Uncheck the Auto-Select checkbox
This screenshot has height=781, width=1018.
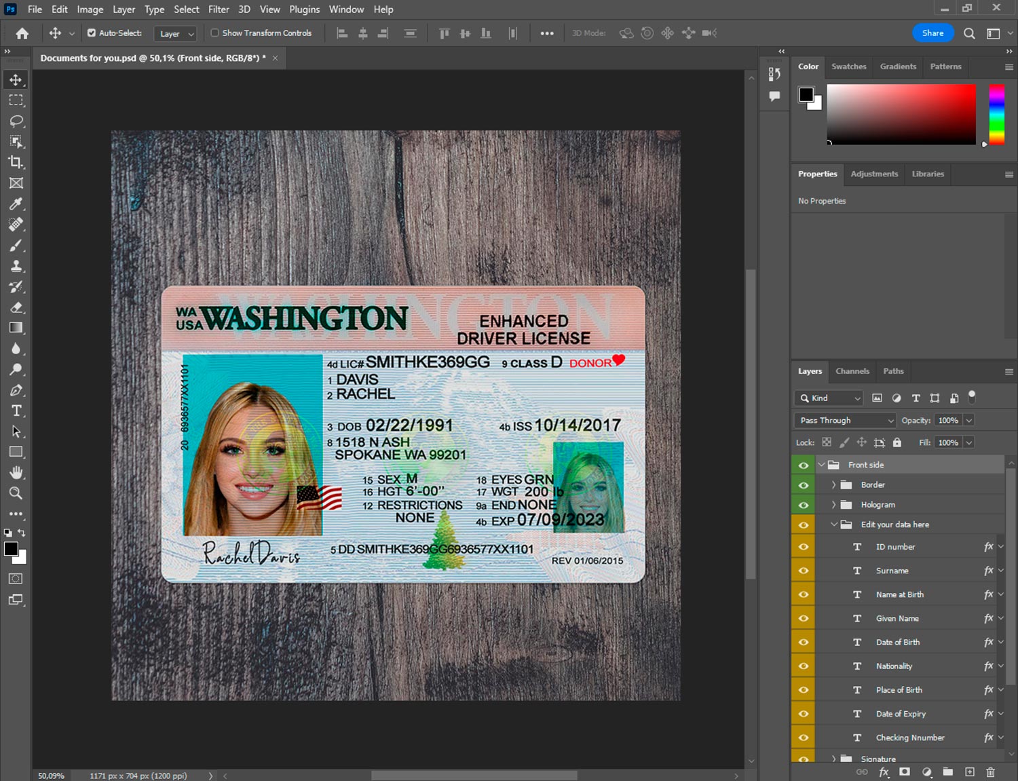pos(92,33)
